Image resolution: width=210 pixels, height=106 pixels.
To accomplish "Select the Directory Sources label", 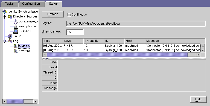I will click(x=25, y=17).
